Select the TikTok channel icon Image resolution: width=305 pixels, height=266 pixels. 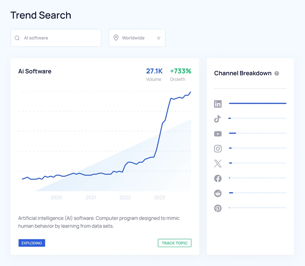coord(218,119)
